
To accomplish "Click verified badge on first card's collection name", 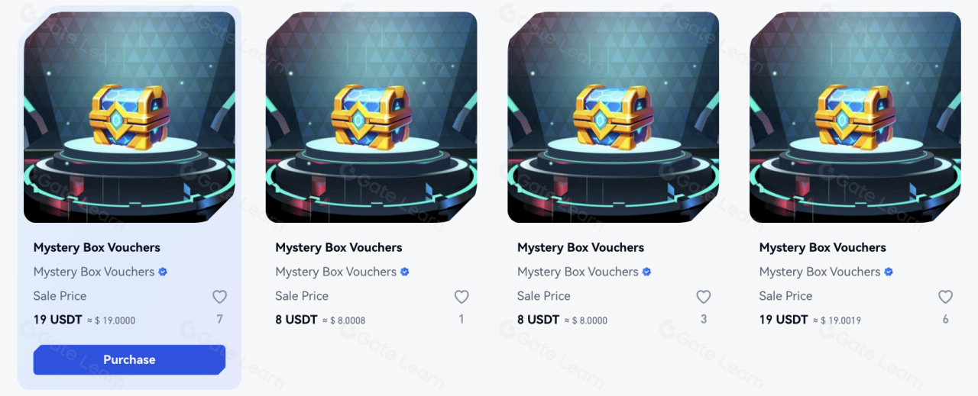I will click(x=163, y=272).
